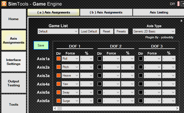Open Axis6a DOF 3 force dropdown

(x=152, y=101)
